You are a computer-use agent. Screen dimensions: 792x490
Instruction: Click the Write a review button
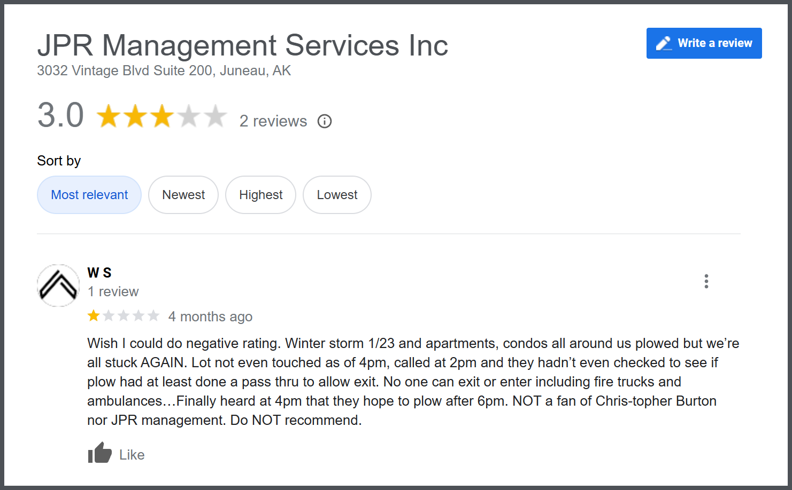704,43
